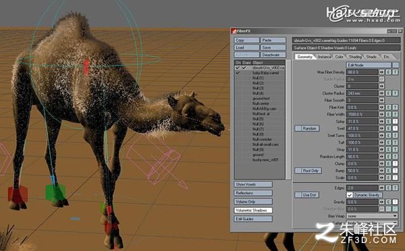This screenshot has height=251, width=405.
Task: Click spinner arrows beside Cluster field
Action: pos(381,86)
